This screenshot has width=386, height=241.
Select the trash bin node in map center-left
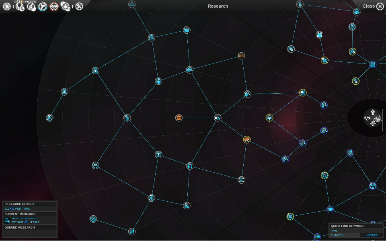[127, 118]
